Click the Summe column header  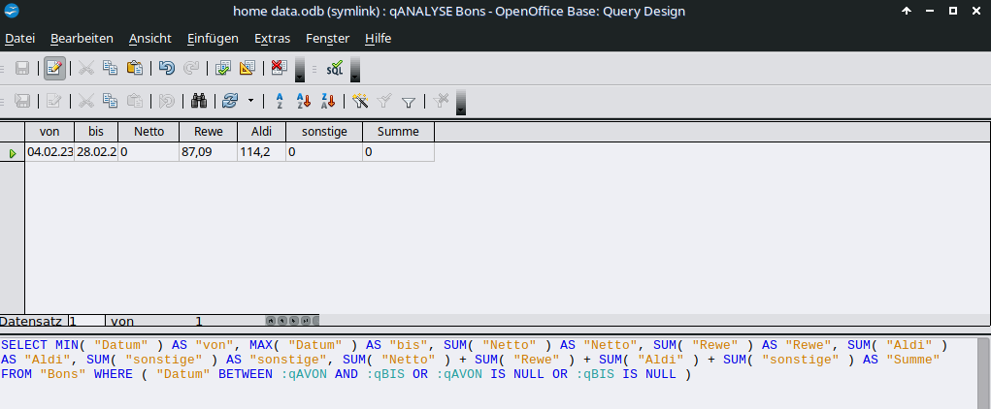(x=398, y=132)
